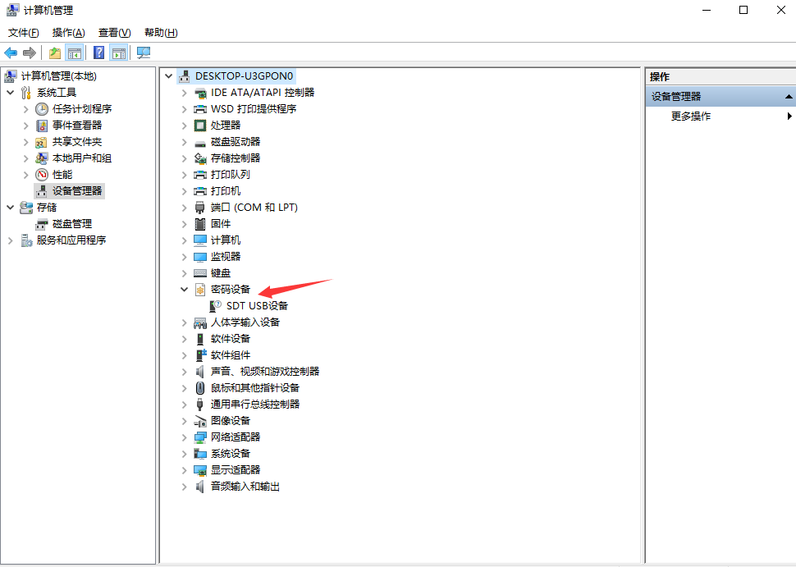Open the blue Help question-mark icon
The image size is (796, 567).
coord(99,53)
